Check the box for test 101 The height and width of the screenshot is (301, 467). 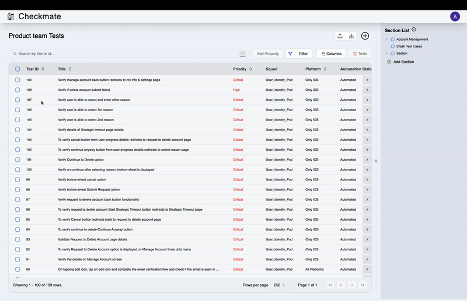18,160
